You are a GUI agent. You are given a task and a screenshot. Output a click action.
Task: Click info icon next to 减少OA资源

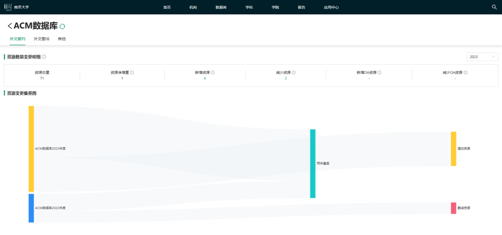pos(466,72)
